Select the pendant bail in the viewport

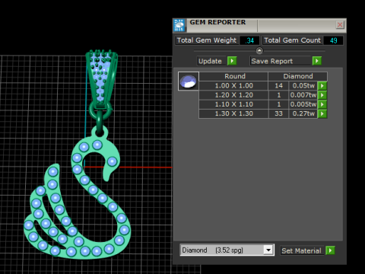(x=102, y=78)
